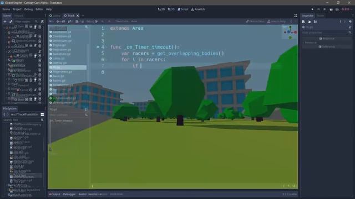Screen dimensions: 355x199
Task: Go forward in FileSystem history
Action: pyautogui.click(x=8, y=114)
